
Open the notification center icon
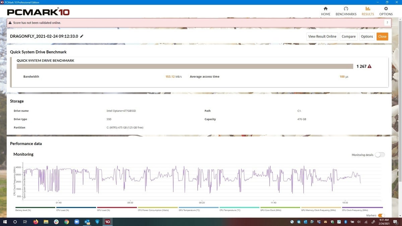pyautogui.click(x=396, y=222)
